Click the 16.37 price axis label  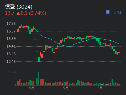pos(11,31)
